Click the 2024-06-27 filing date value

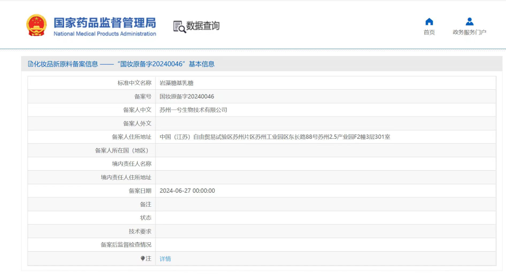coord(187,191)
